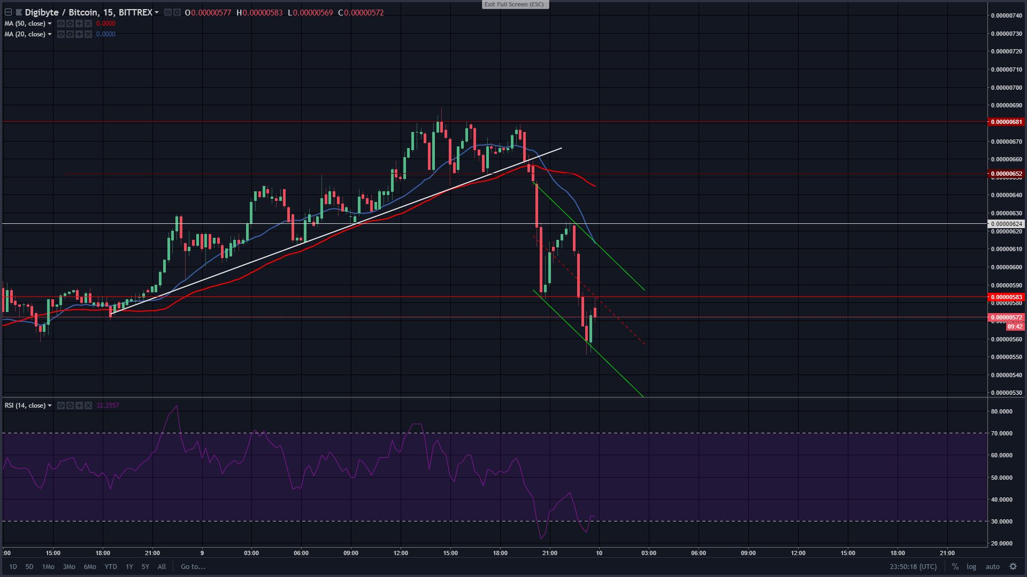
Task: Click the 70.0000 RSI axis label
Action: [1001, 433]
